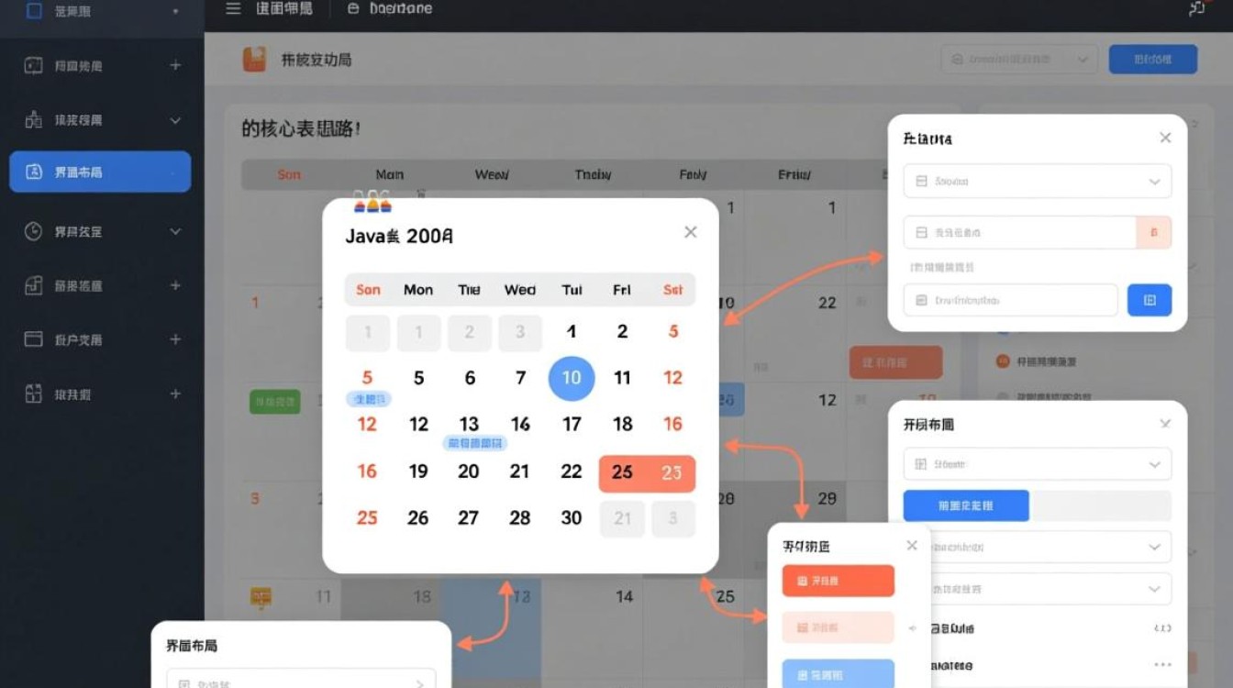Select the blue option in the small popup panel

tap(838, 674)
